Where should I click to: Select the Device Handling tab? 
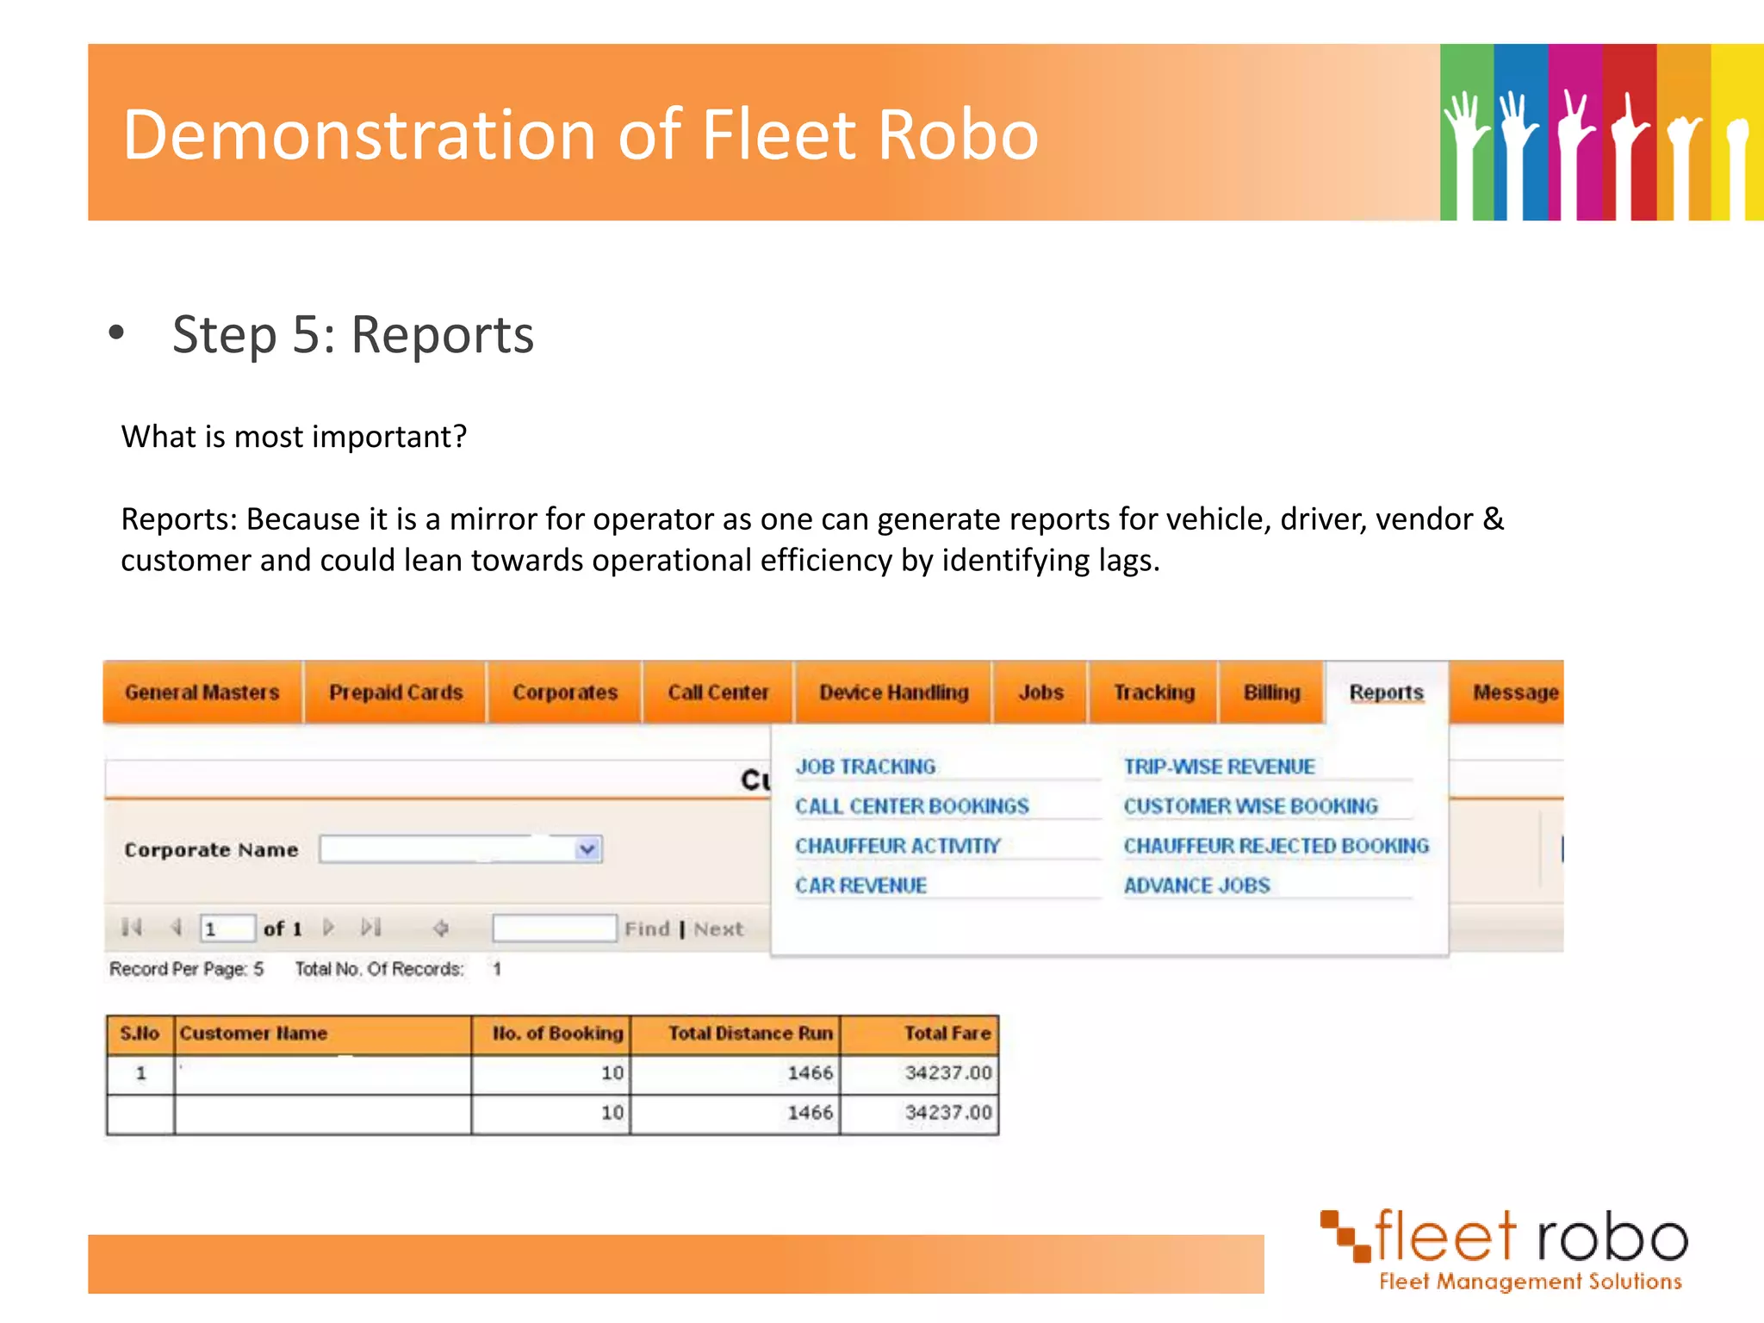pos(893,693)
